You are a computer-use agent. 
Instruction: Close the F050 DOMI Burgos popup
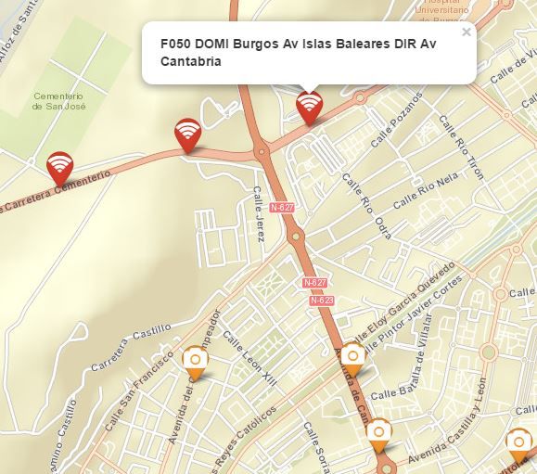coord(467,32)
